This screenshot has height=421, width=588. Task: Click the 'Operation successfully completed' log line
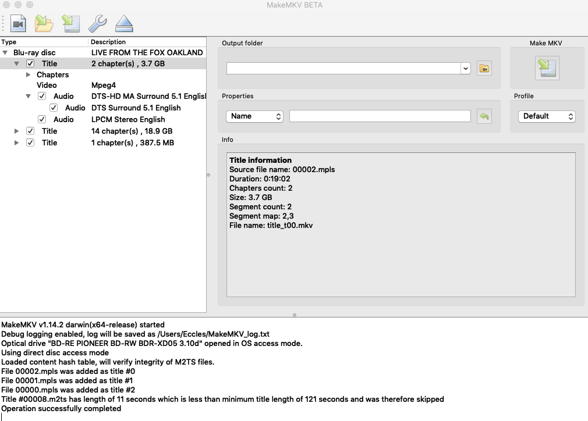pyautogui.click(x=61, y=409)
